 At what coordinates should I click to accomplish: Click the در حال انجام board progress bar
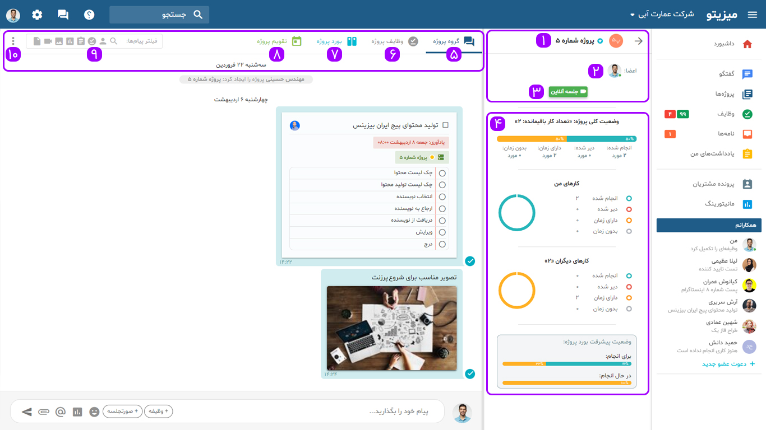[x=566, y=384]
